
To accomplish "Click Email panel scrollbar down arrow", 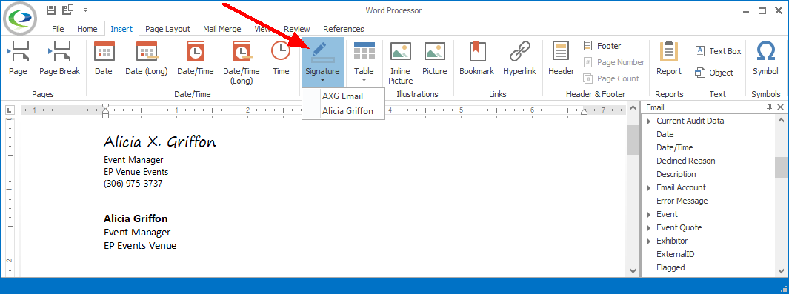I will 781,271.
